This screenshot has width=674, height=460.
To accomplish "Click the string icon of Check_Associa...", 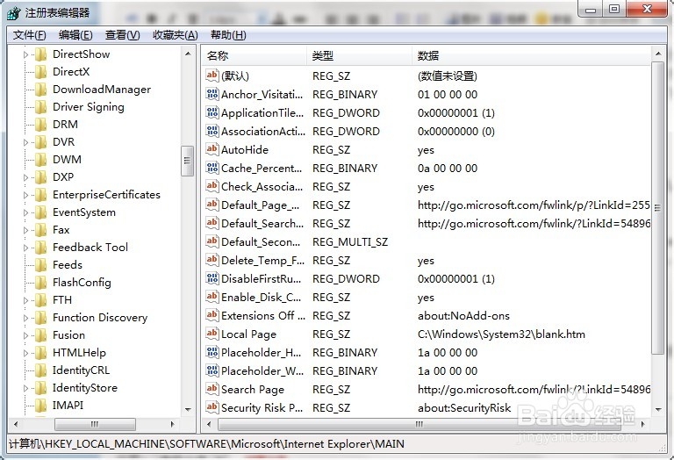I will 212,187.
